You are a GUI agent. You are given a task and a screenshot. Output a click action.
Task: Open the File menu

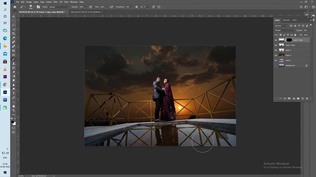[x=17, y=2]
